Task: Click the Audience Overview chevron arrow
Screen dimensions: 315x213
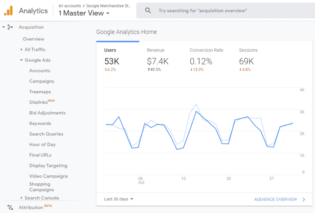Action: tap(304, 199)
